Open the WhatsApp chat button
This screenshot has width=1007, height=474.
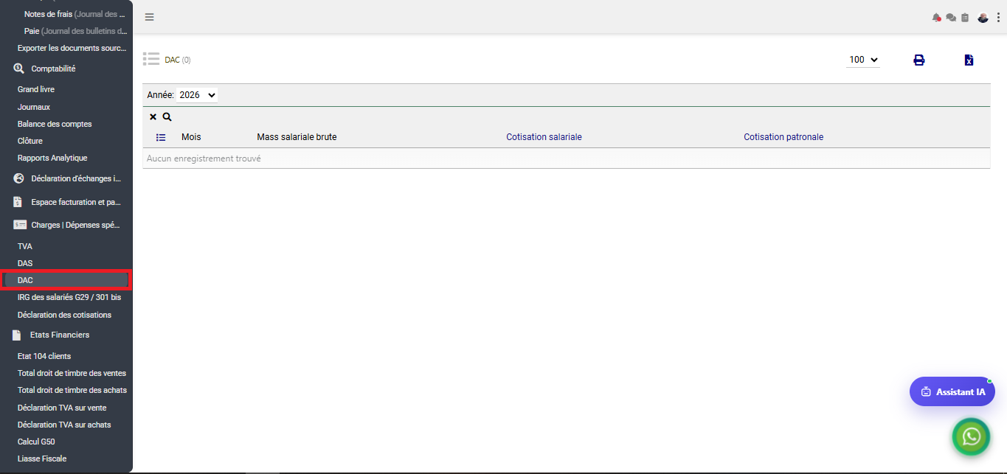972,436
